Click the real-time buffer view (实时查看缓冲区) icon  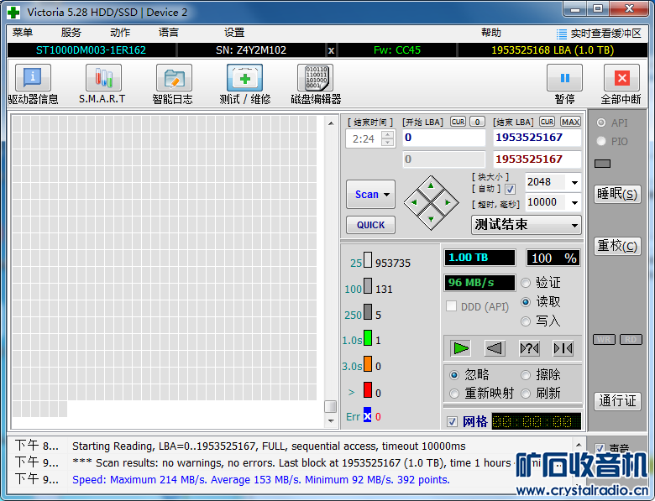[562, 34]
